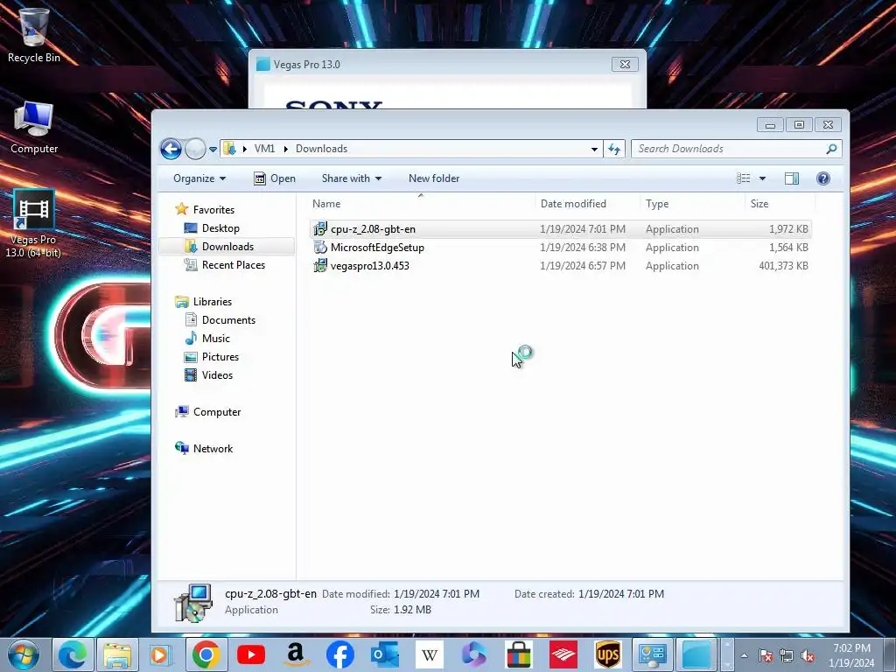Select Vegas Pro 13.0 desktop shortcut
The image size is (896, 672).
click(x=34, y=223)
